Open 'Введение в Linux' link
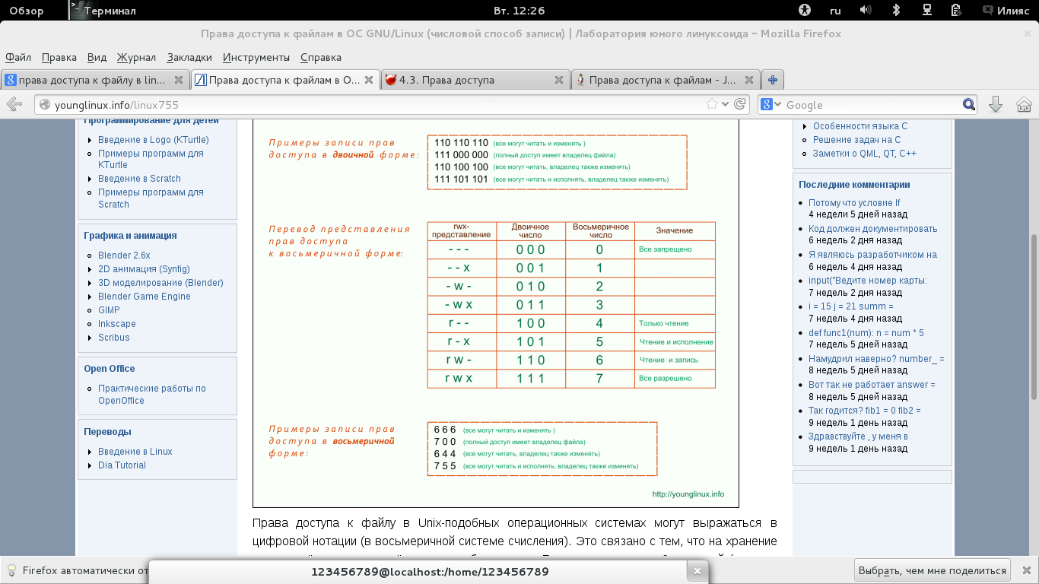Image resolution: width=1039 pixels, height=584 pixels. point(135,452)
